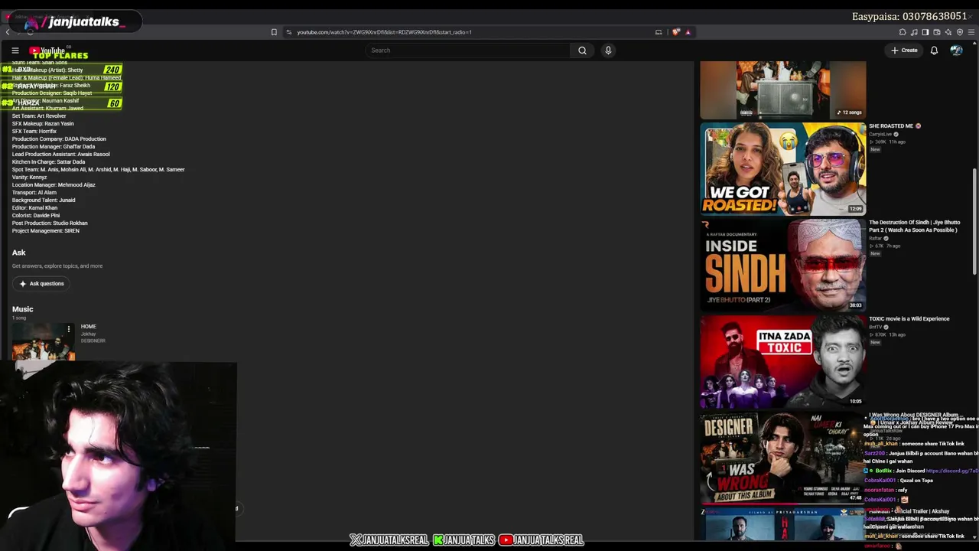Open the account avatar menu
This screenshot has width=979, height=551.
tap(956, 51)
